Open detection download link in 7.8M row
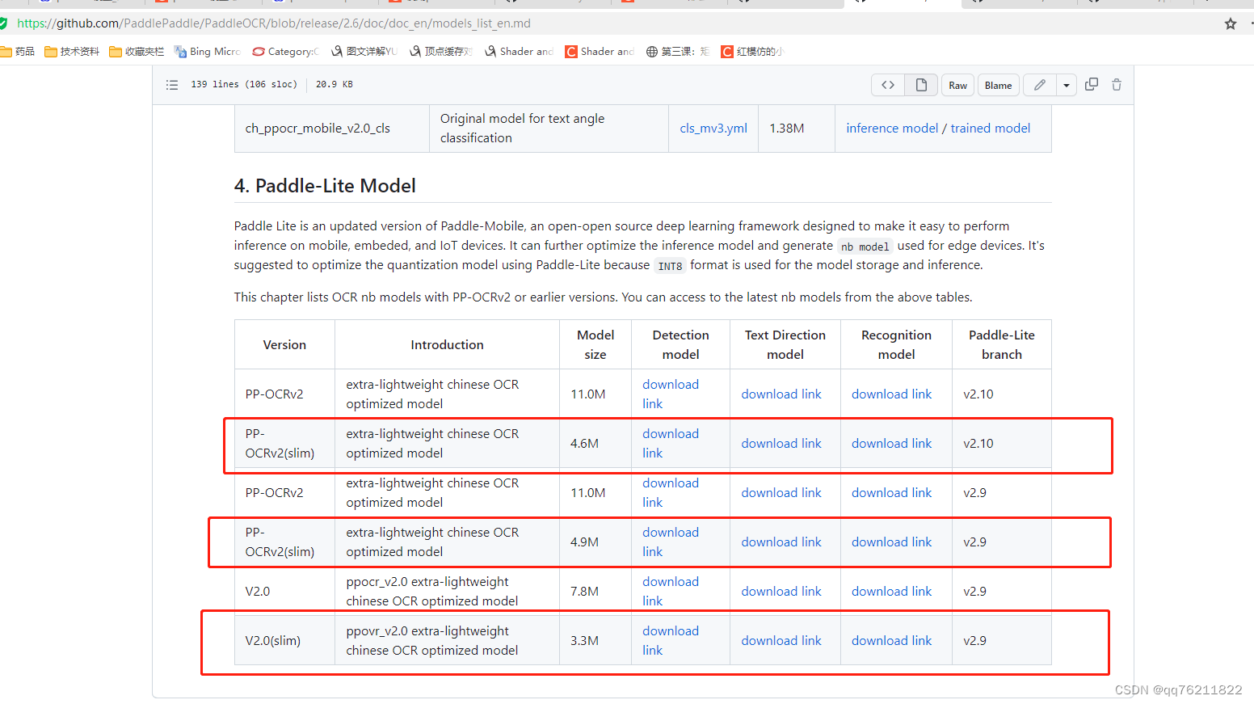The width and height of the screenshot is (1254, 704). 671,592
